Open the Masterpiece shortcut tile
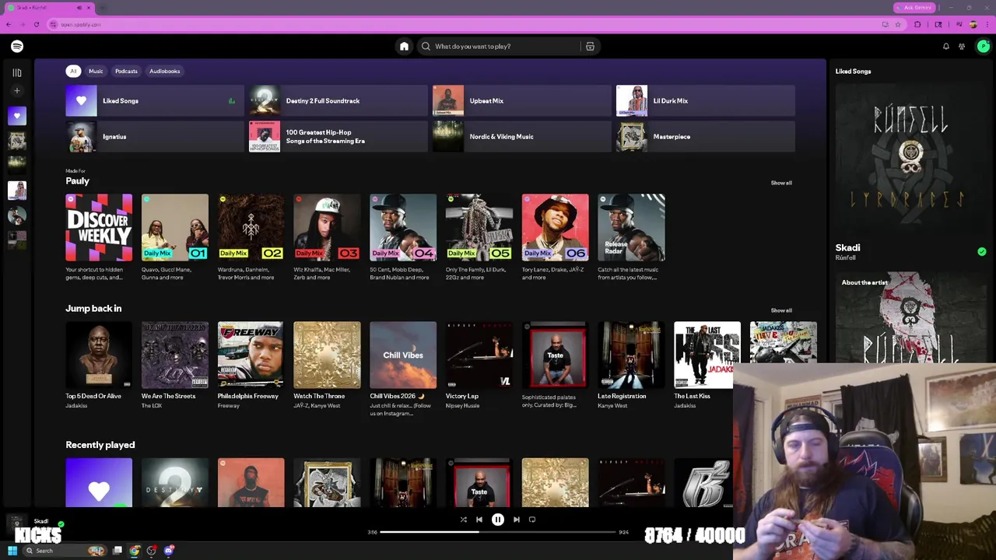The height and width of the screenshot is (560, 996). click(x=706, y=137)
